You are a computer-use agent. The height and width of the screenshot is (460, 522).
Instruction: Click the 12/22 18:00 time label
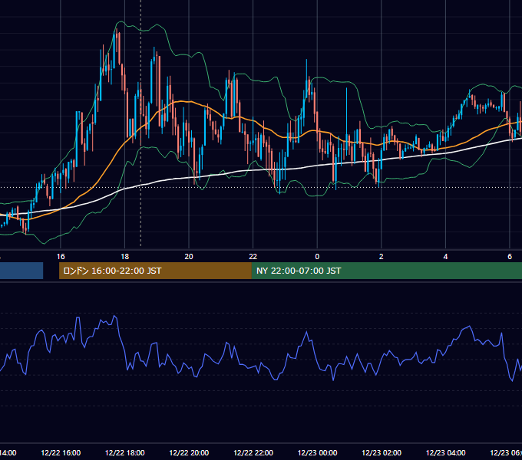[x=125, y=452]
